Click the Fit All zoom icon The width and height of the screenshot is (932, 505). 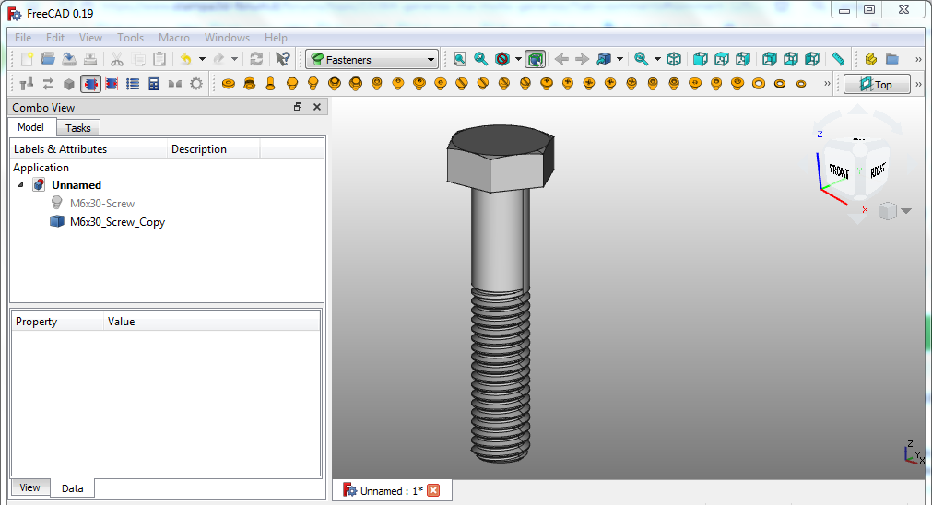[460, 59]
